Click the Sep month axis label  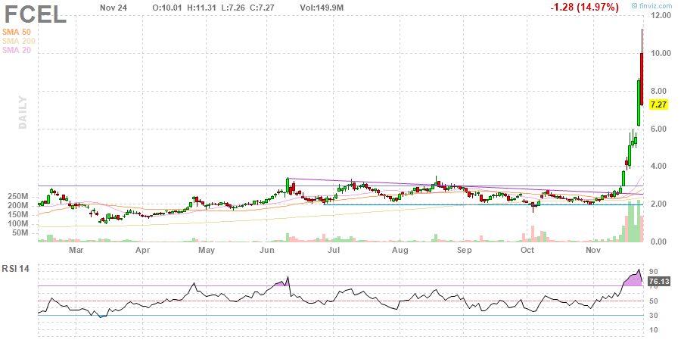(465, 250)
